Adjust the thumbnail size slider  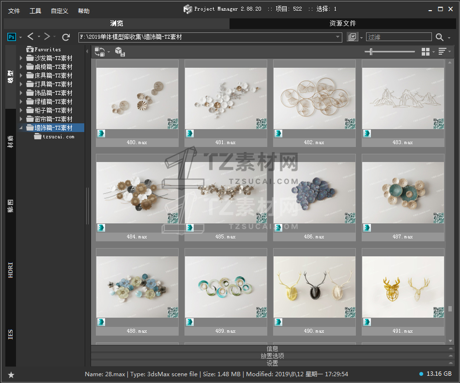[x=371, y=52]
